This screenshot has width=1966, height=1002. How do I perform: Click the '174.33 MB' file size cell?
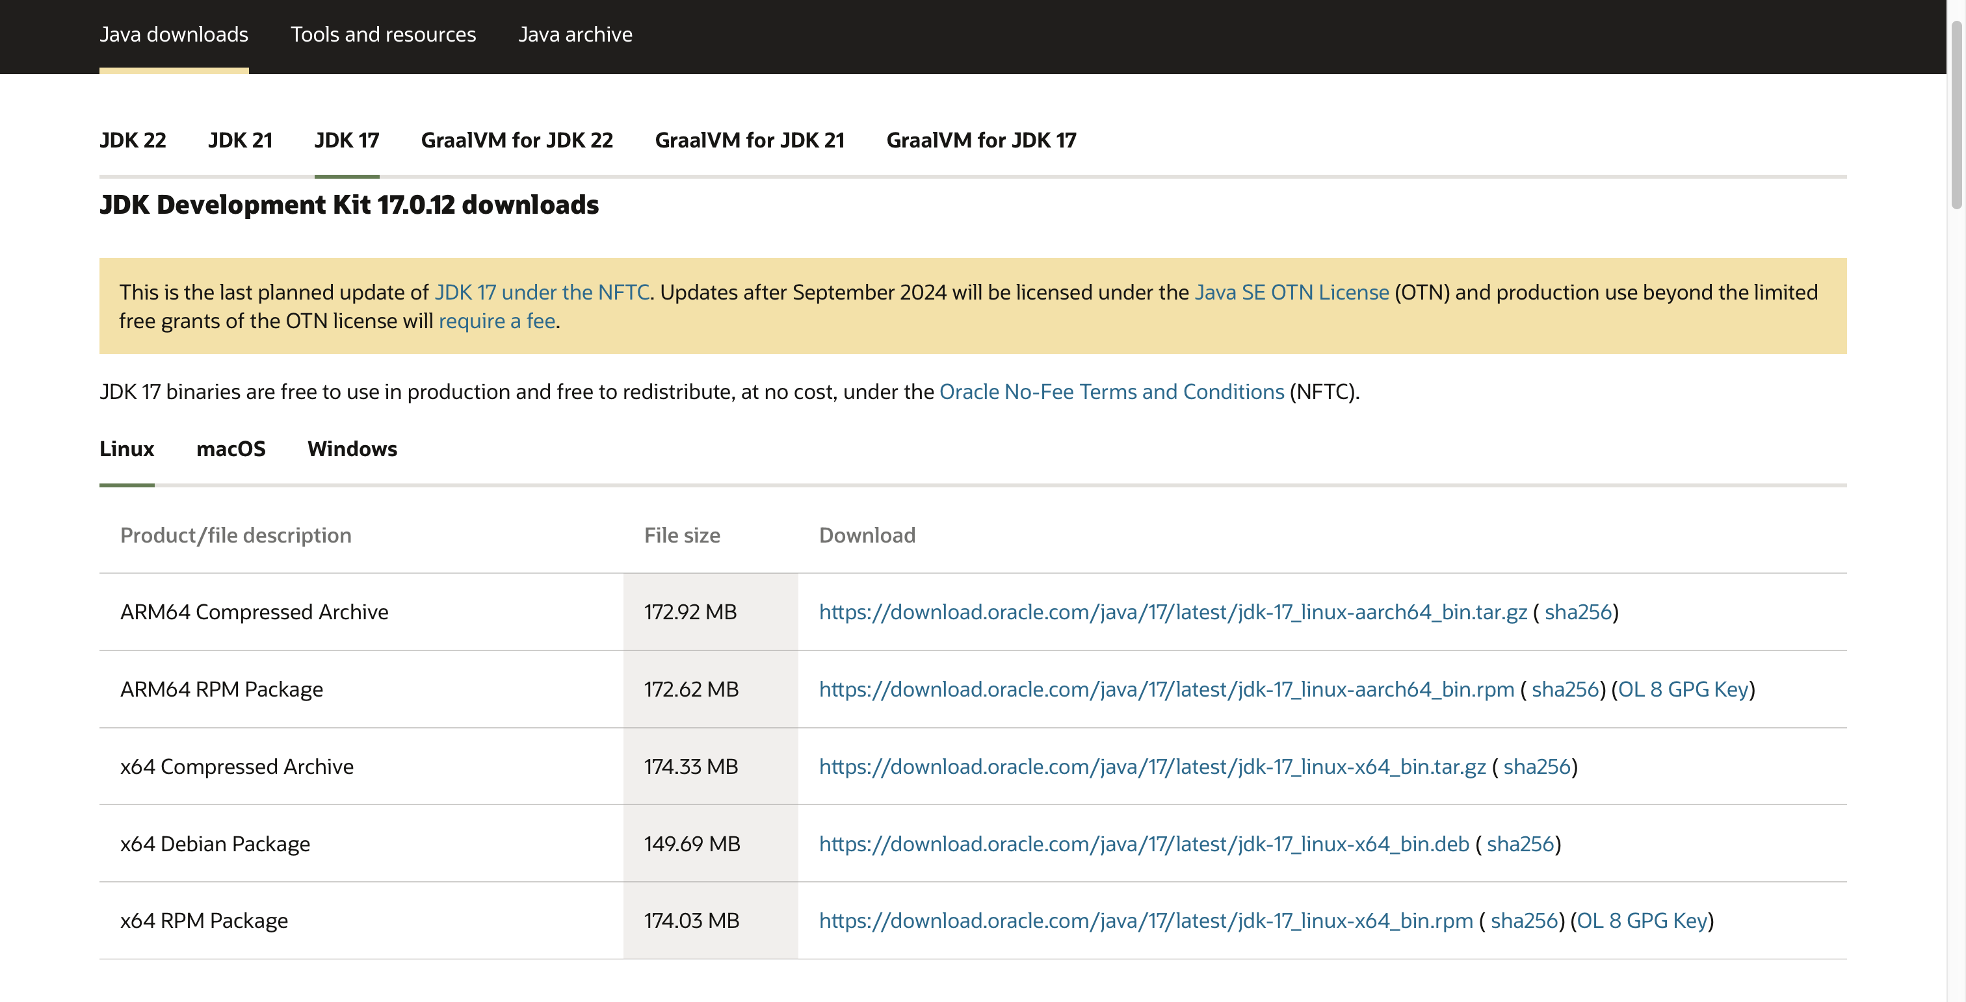(x=711, y=766)
